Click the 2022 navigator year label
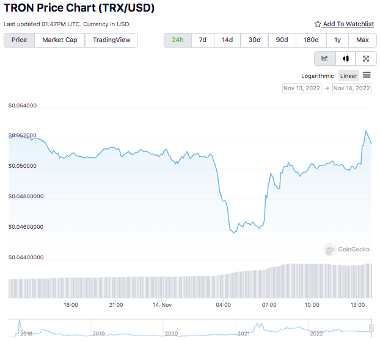The image size is (380, 341). tap(316, 334)
